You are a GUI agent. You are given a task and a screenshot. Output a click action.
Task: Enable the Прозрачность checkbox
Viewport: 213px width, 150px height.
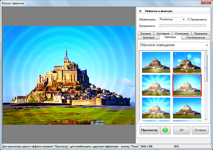point(189,19)
